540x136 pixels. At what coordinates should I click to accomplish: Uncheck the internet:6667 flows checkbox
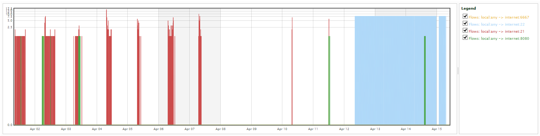pos(465,16)
